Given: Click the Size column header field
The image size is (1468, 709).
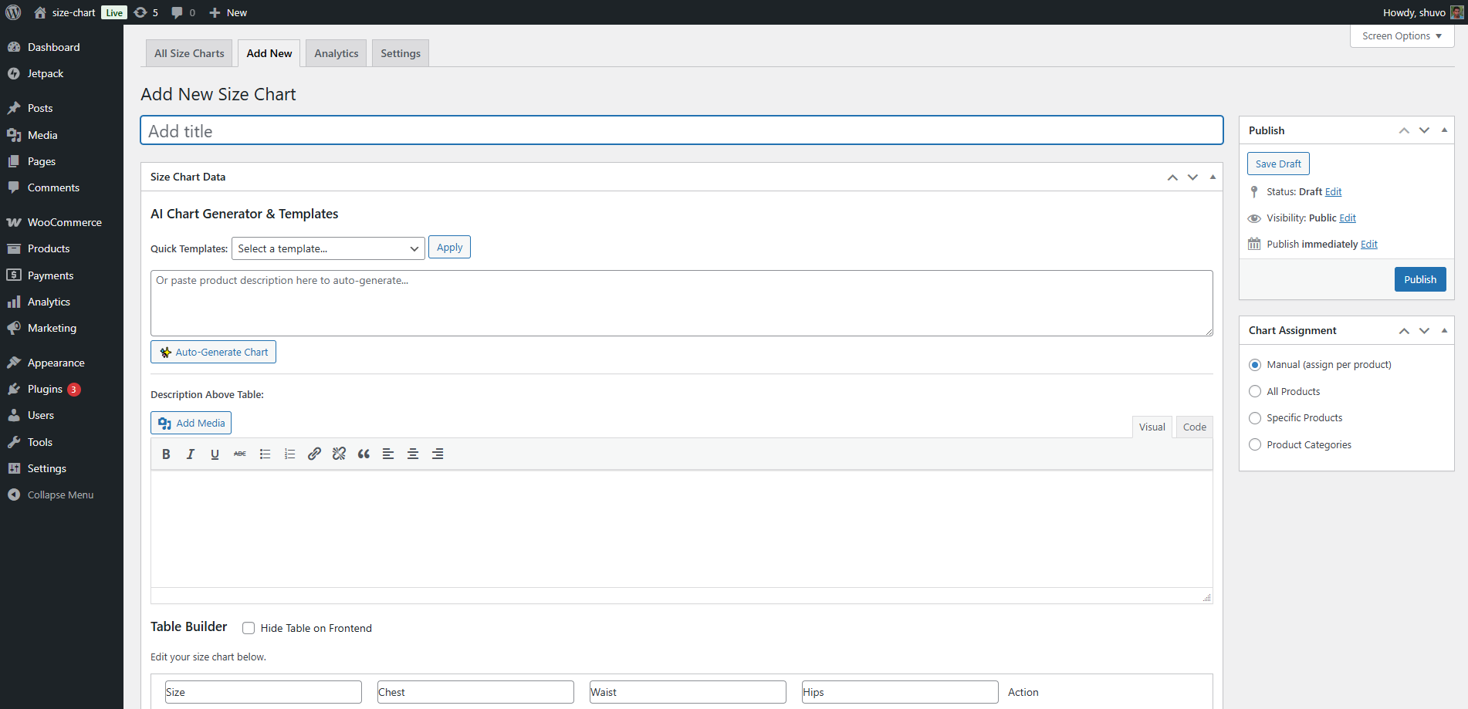Looking at the screenshot, I should pos(263,692).
